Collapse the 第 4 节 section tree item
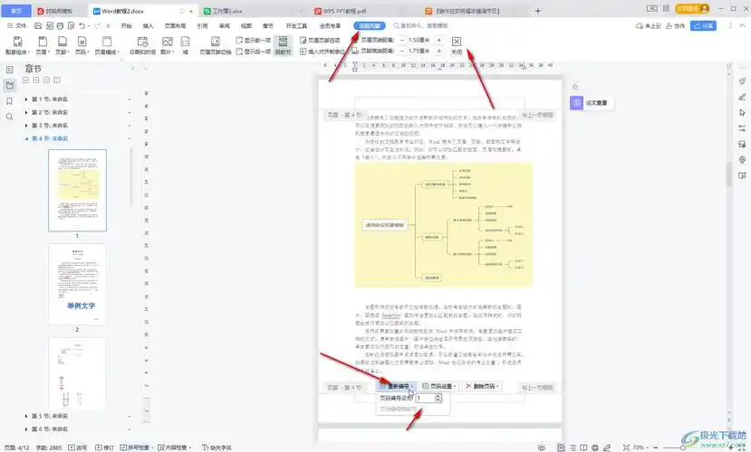The width and height of the screenshot is (751, 452). tap(26, 138)
